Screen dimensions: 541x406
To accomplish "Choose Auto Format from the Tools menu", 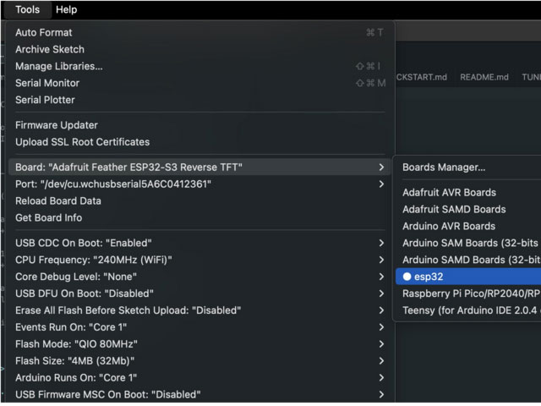I will point(199,32).
